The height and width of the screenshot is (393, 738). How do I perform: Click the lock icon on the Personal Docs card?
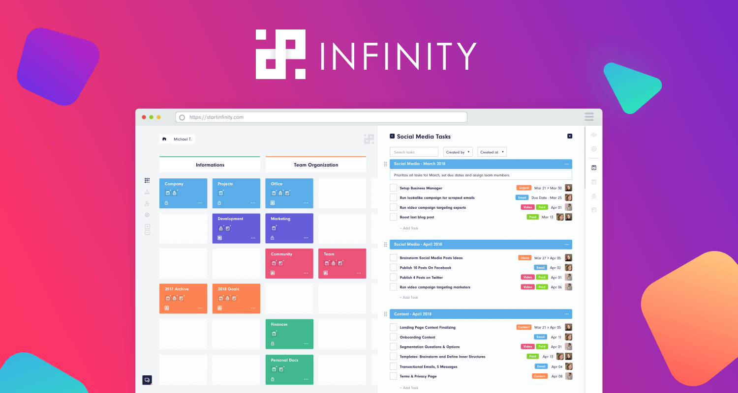click(273, 379)
